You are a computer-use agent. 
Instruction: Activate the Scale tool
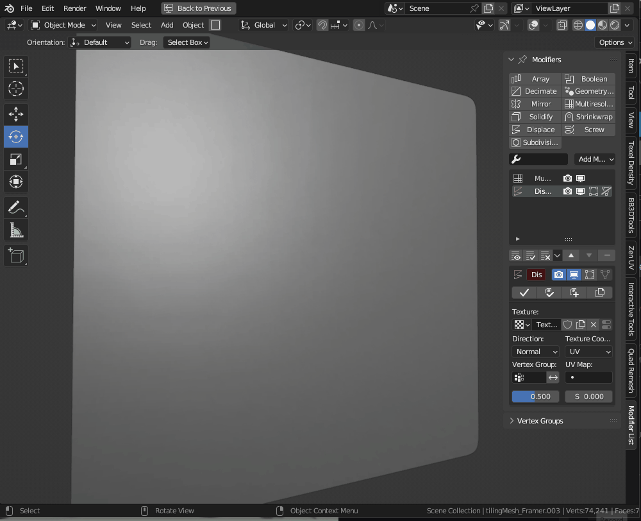(x=16, y=159)
